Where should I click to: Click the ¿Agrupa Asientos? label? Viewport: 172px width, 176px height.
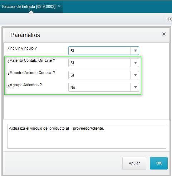tap(25, 85)
